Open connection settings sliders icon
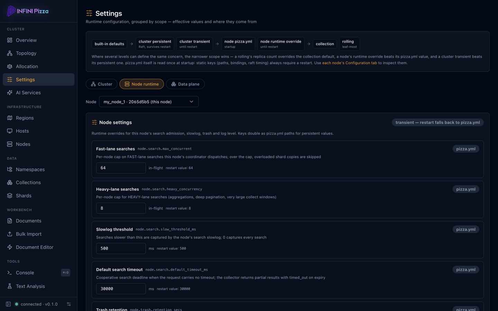The height and width of the screenshot is (311, 498). point(69,304)
